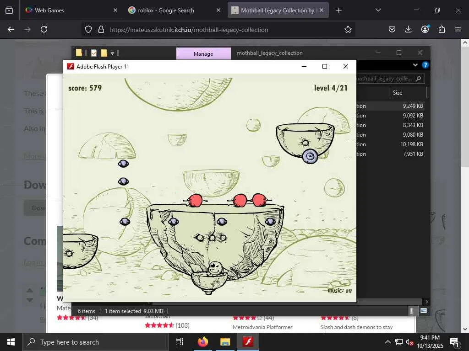Open the notification center icon
This screenshot has height=351, width=469.
pyautogui.click(x=454, y=342)
